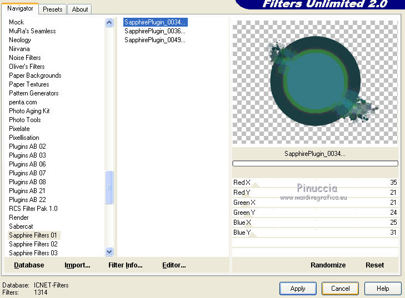Open Pattern Generators category
This screenshot has width=405, height=298.
(33, 93)
